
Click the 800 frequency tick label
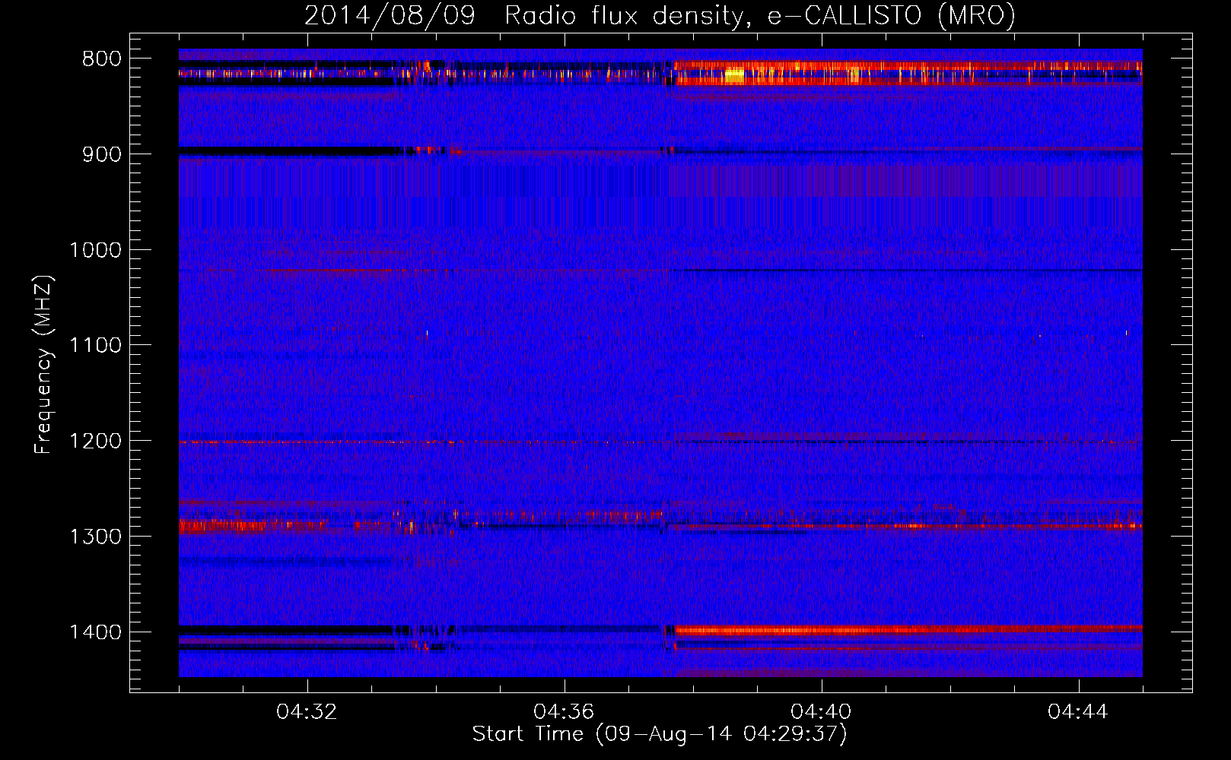pyautogui.click(x=102, y=59)
